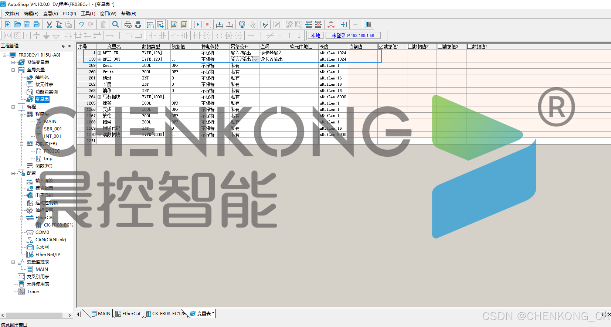Check the 数据值3 checkbox
Viewport: 611px width, 327px height.
pyautogui.click(x=440, y=47)
